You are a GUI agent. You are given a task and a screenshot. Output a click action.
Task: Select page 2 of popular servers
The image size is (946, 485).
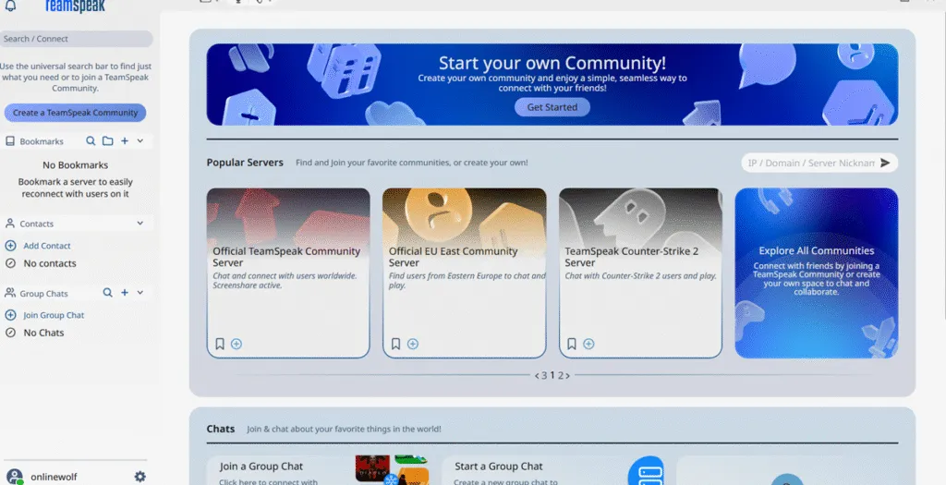[561, 375]
